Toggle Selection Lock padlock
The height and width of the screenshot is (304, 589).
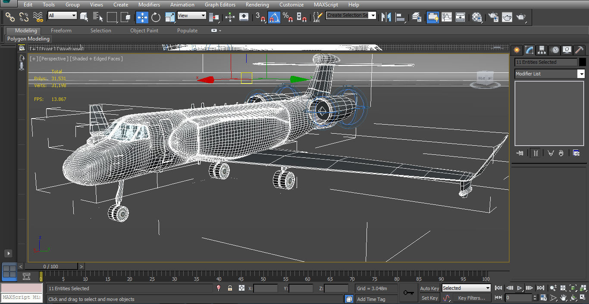(x=230, y=288)
